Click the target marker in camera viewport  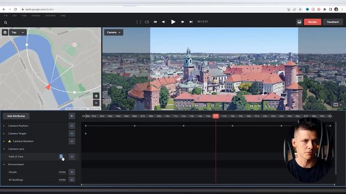224,68
